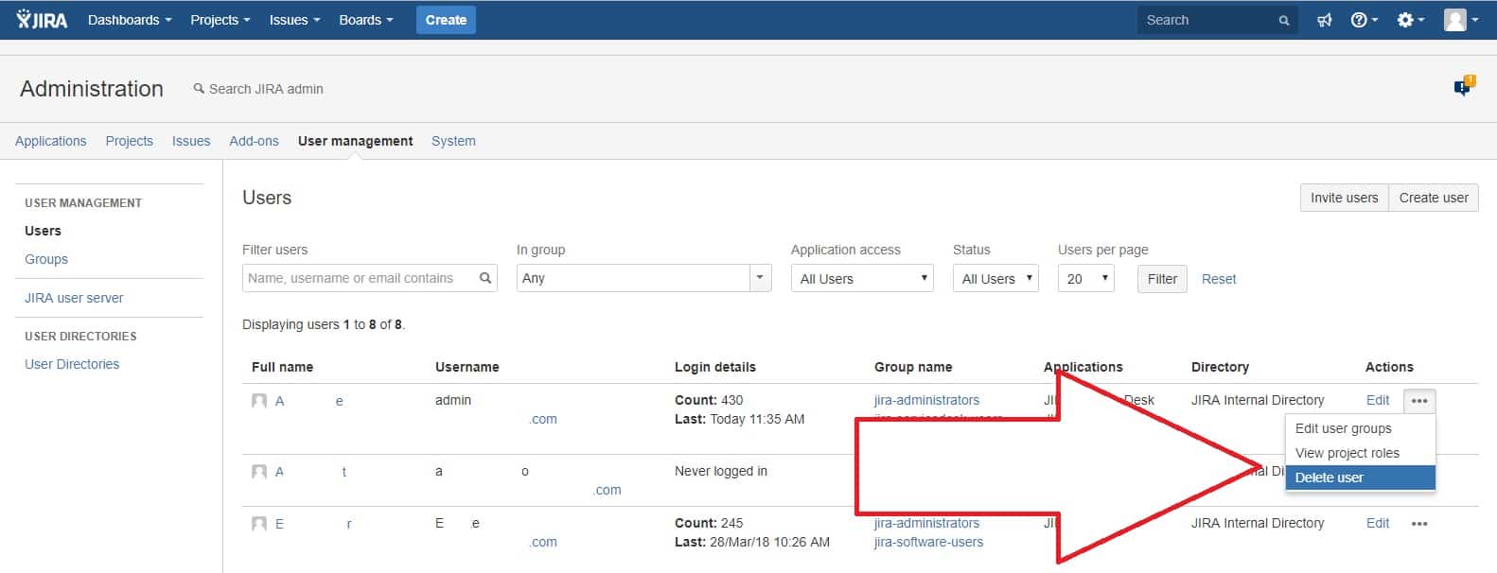Open the user profile avatar menu
This screenshot has width=1497, height=573.
(1461, 20)
